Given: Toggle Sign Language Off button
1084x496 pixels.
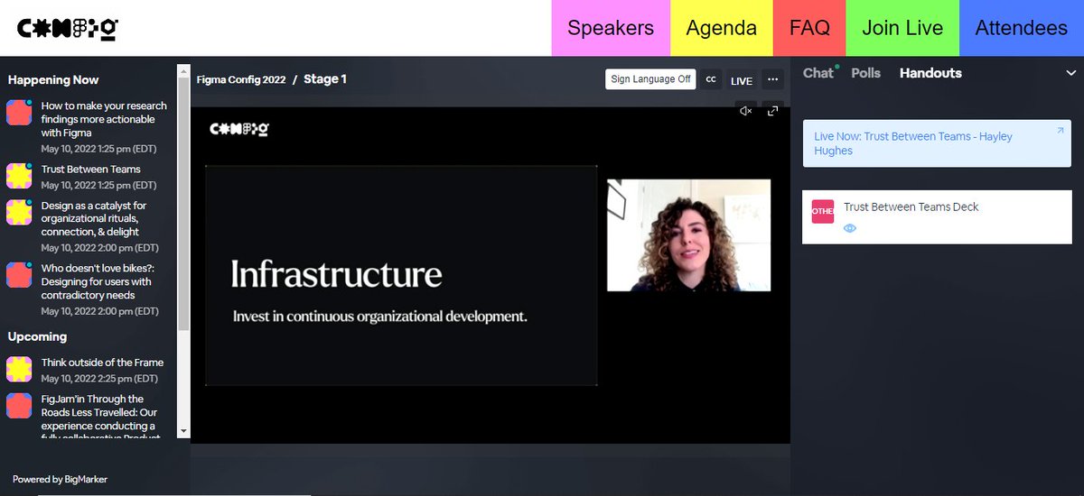Looking at the screenshot, I should pyautogui.click(x=650, y=79).
